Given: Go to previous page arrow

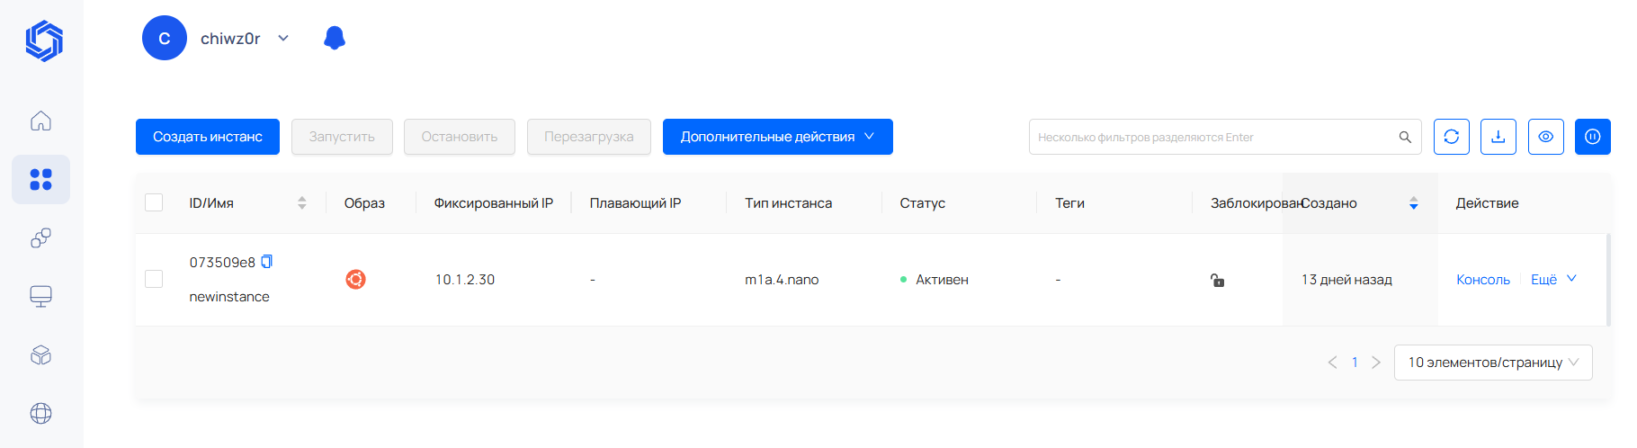Looking at the screenshot, I should point(1332,363).
